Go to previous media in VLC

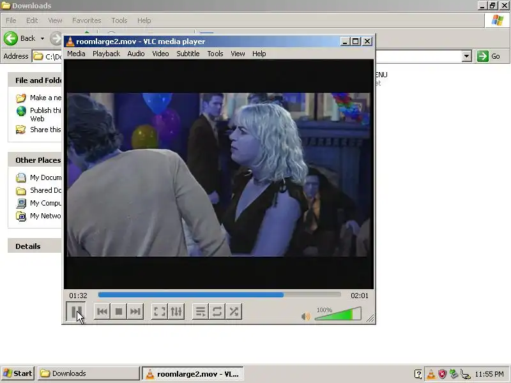pyautogui.click(x=102, y=312)
